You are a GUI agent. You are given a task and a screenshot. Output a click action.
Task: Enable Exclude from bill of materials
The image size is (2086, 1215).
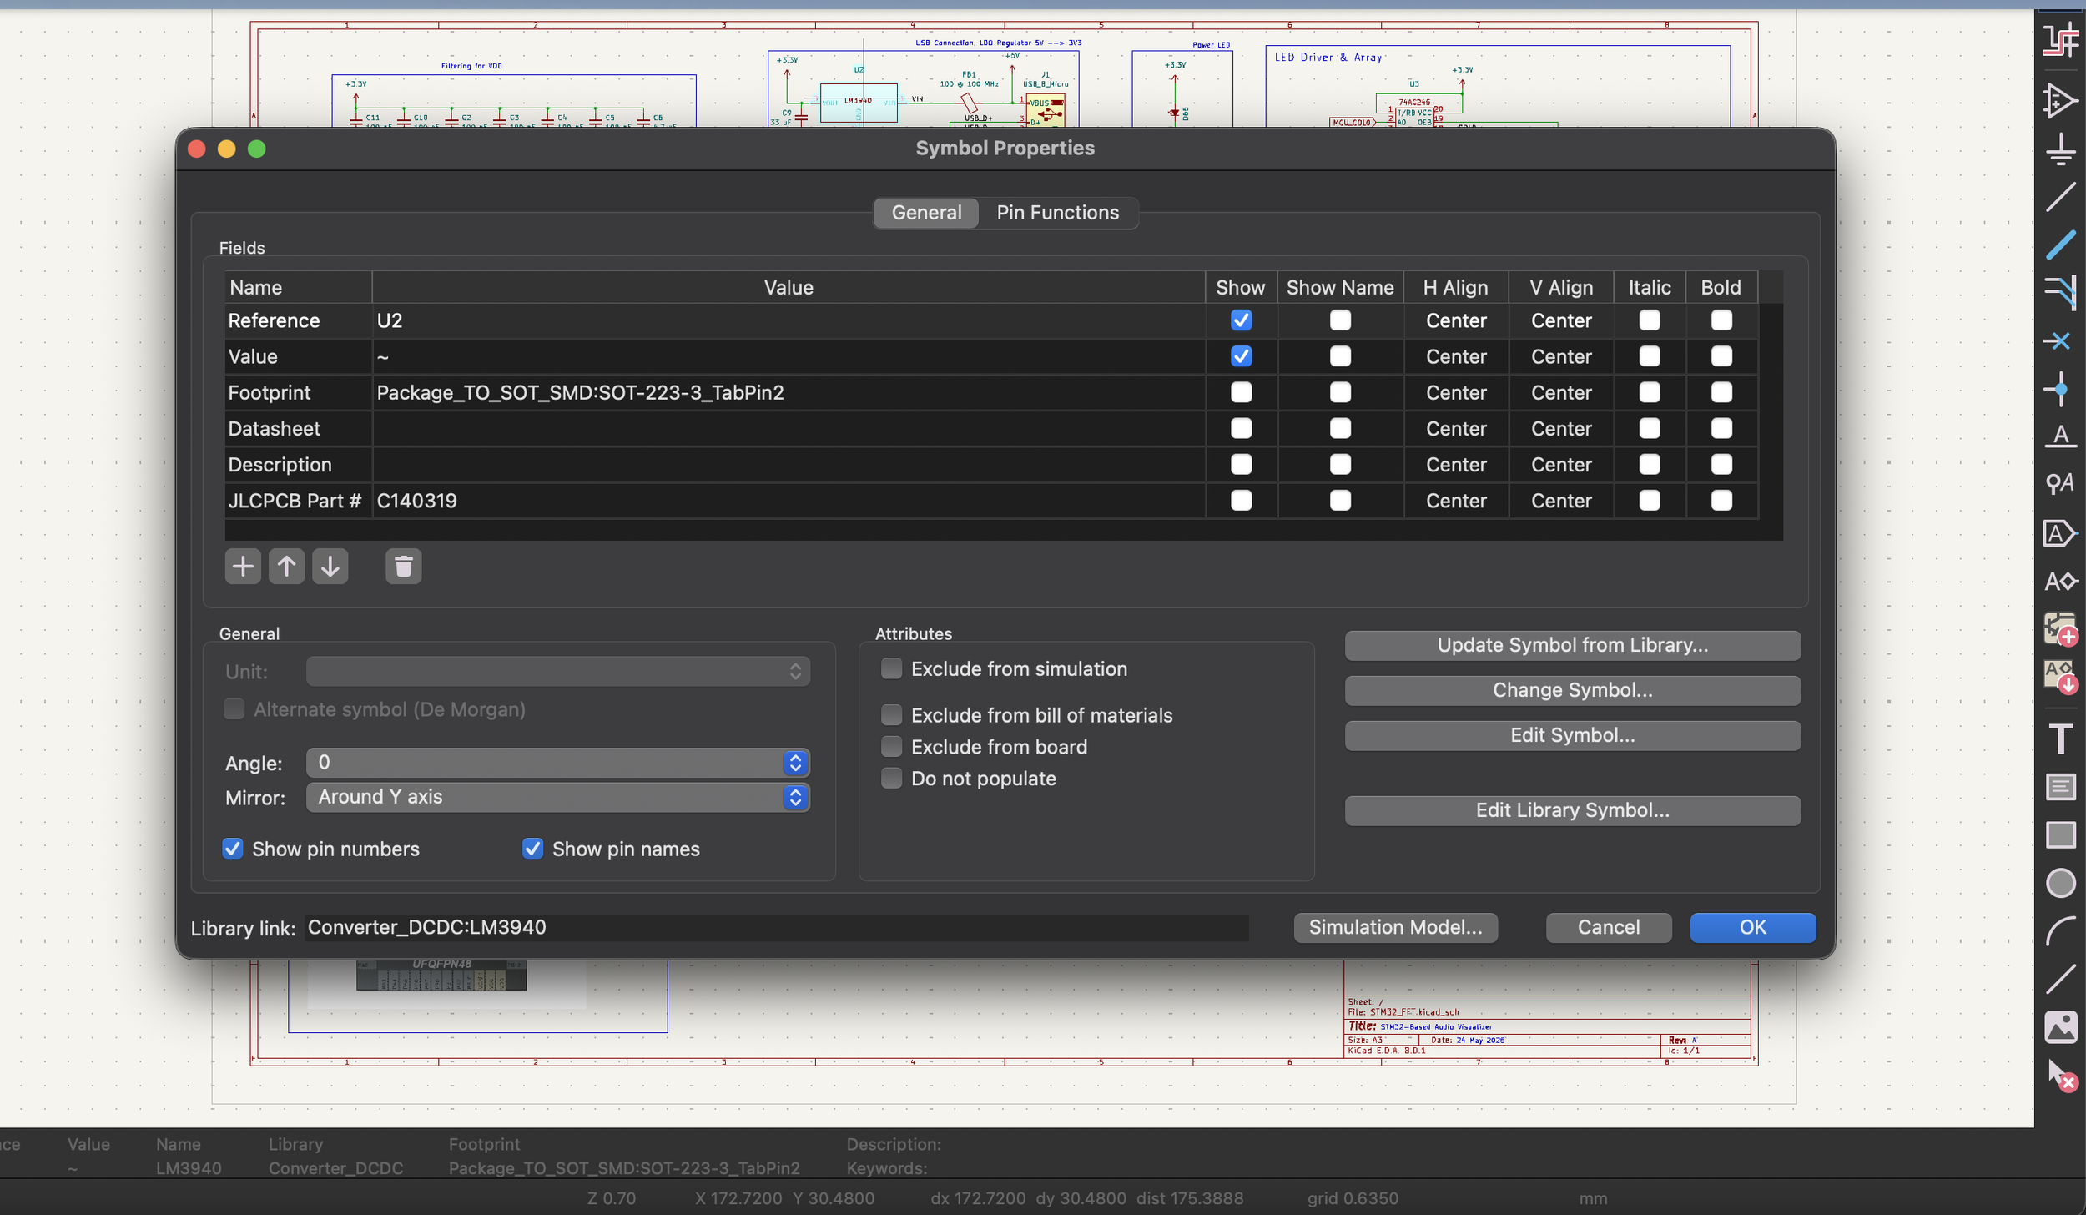tap(892, 715)
